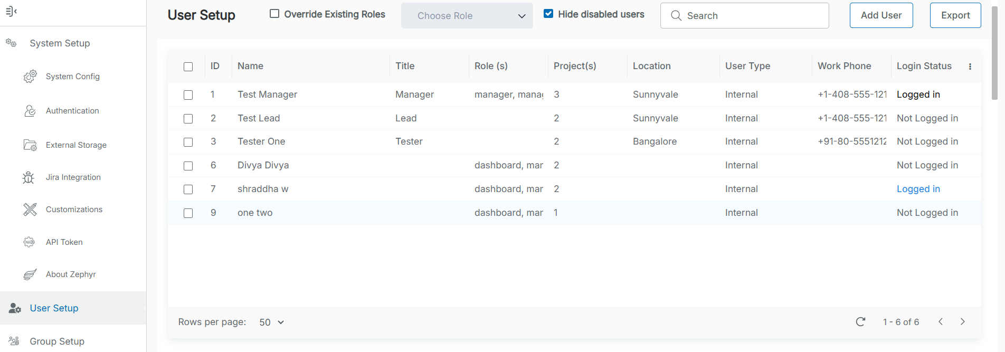The width and height of the screenshot is (1005, 352).
Task: Open the column options three-dot menu
Action: pyautogui.click(x=970, y=66)
